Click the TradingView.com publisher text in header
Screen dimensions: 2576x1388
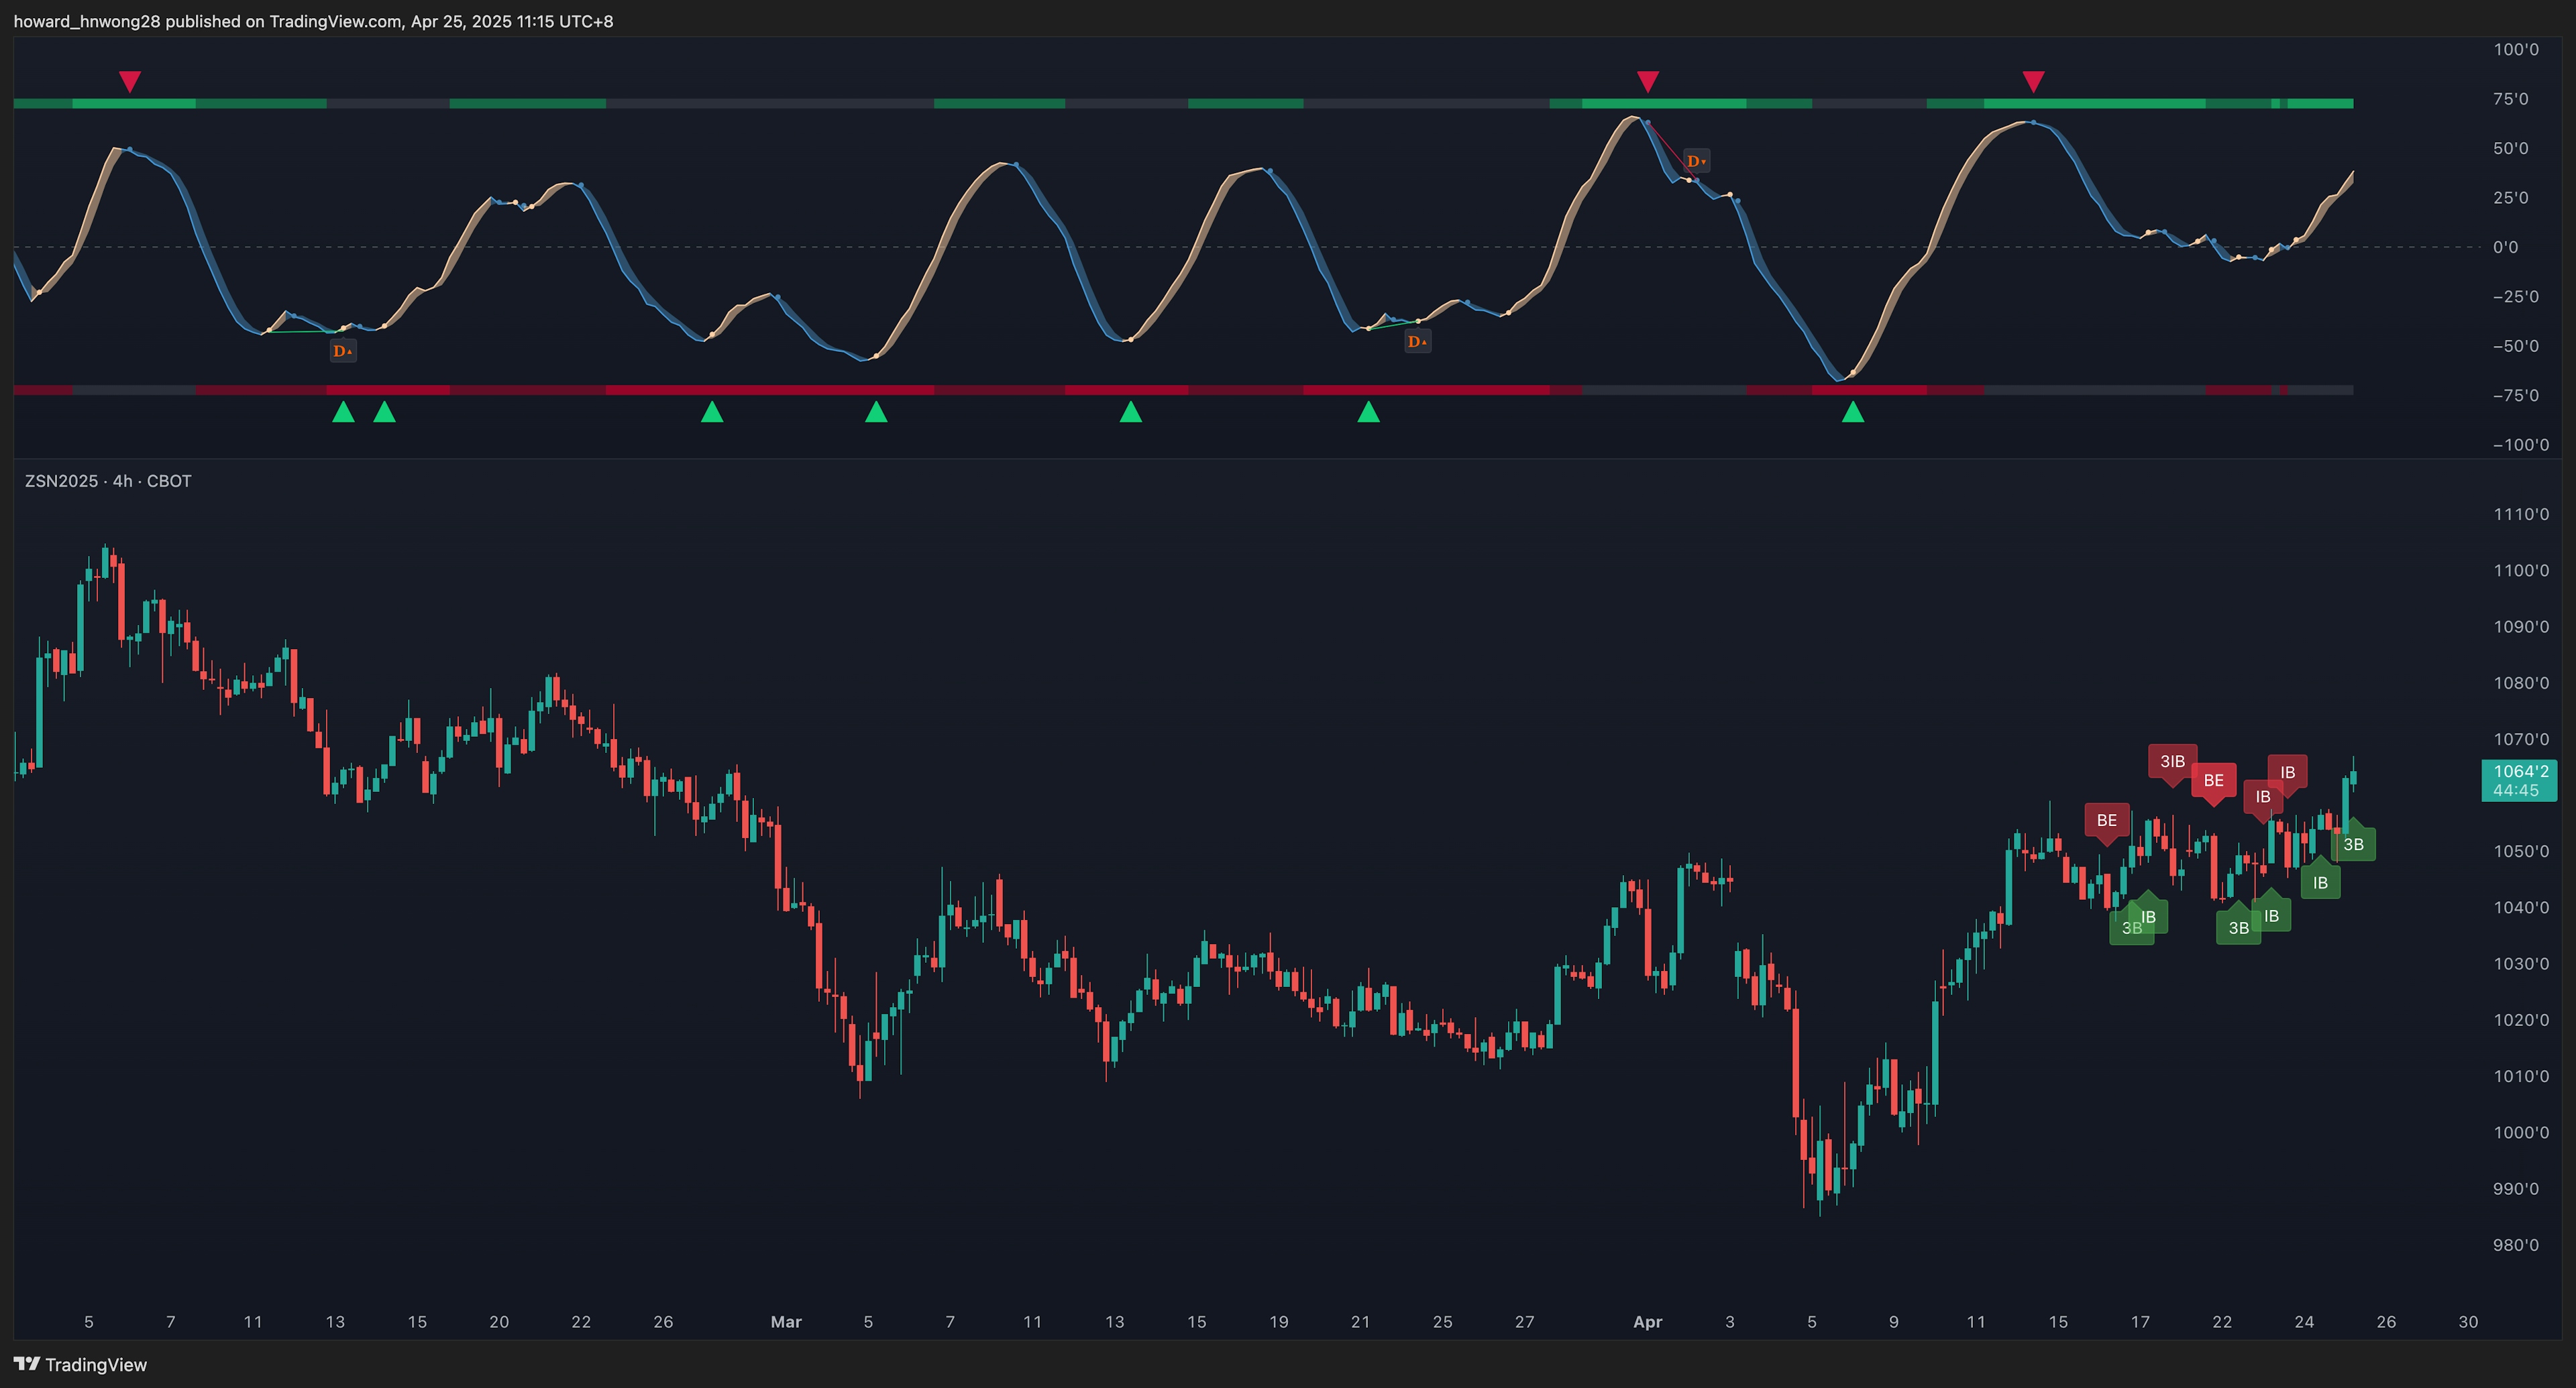[x=335, y=21]
